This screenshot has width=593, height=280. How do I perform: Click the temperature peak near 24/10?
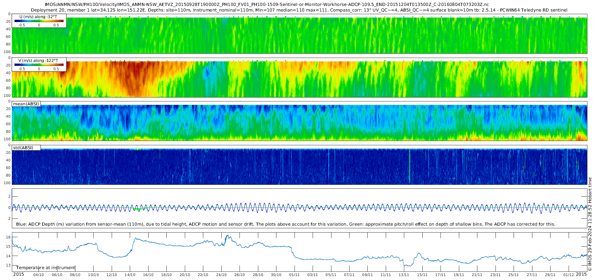click(x=228, y=236)
